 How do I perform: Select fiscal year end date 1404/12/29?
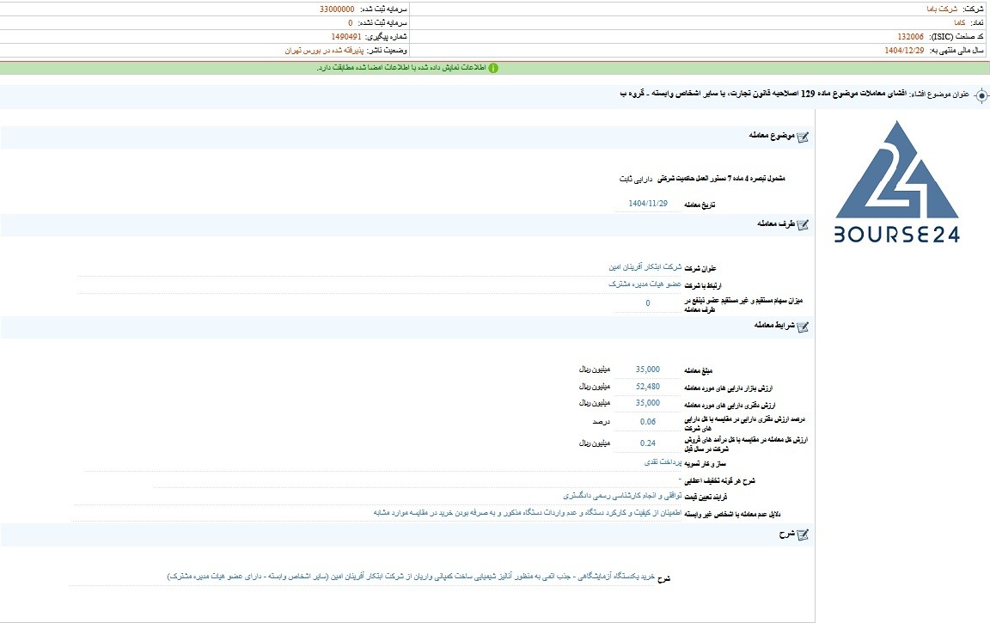pos(904,51)
